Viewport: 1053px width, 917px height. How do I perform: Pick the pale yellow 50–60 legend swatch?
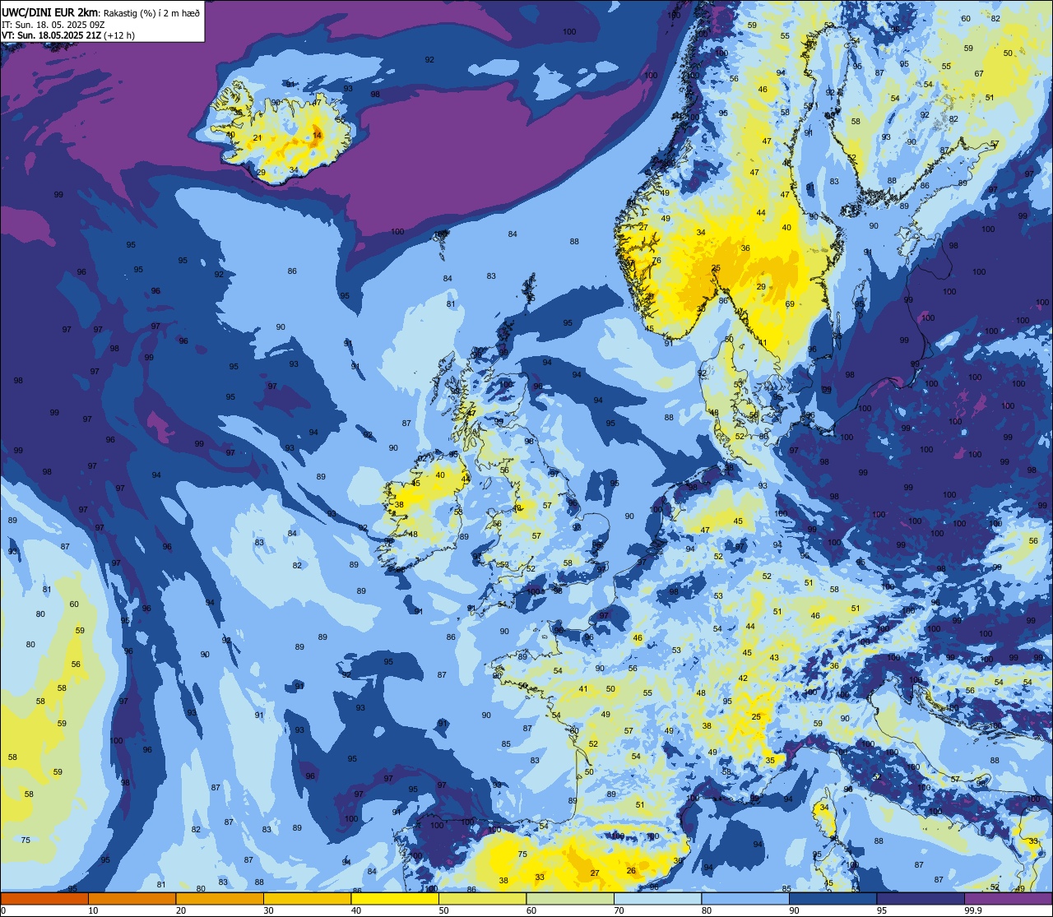click(x=482, y=898)
